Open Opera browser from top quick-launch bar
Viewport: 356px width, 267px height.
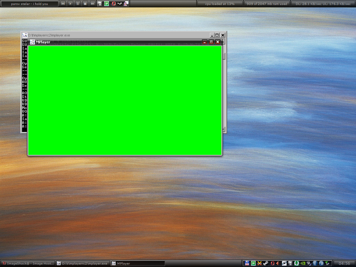pyautogui.click(x=113, y=4)
